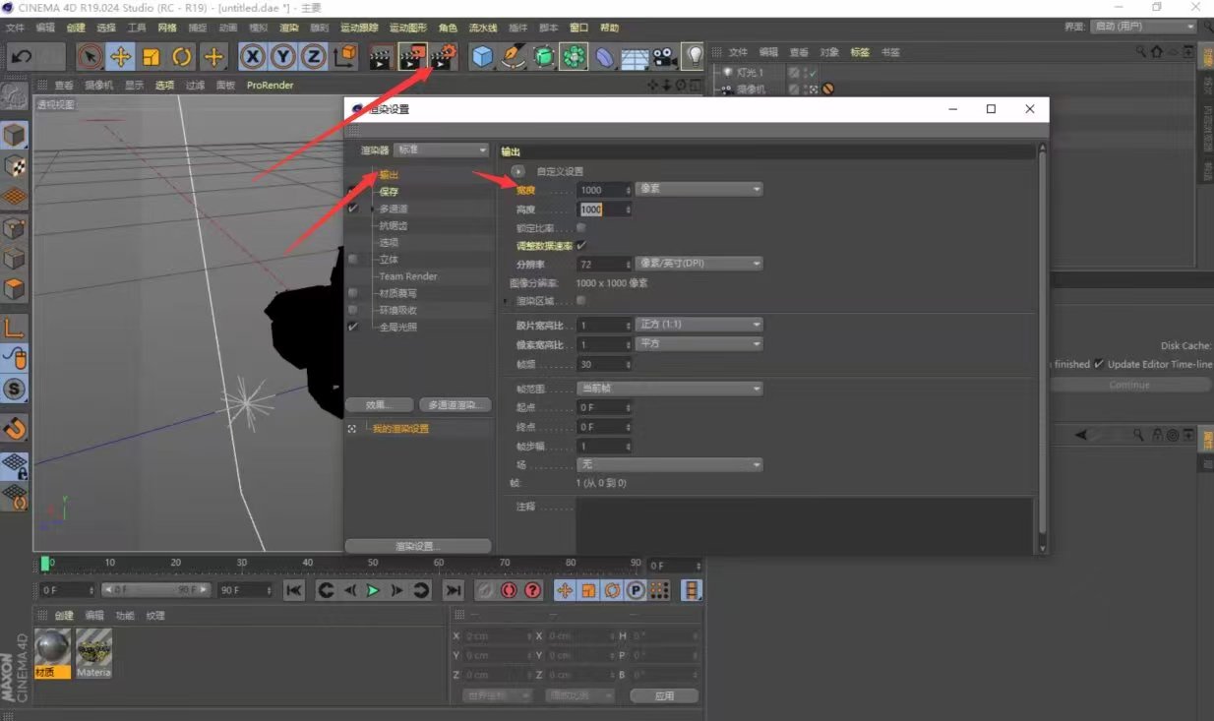Open the 运动图形 menu
This screenshot has height=721, width=1214.
pyautogui.click(x=408, y=28)
